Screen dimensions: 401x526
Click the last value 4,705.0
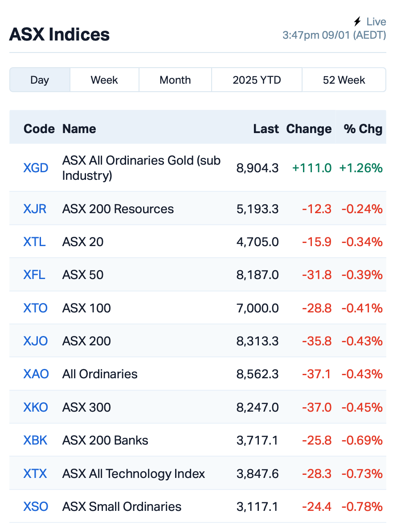(258, 242)
